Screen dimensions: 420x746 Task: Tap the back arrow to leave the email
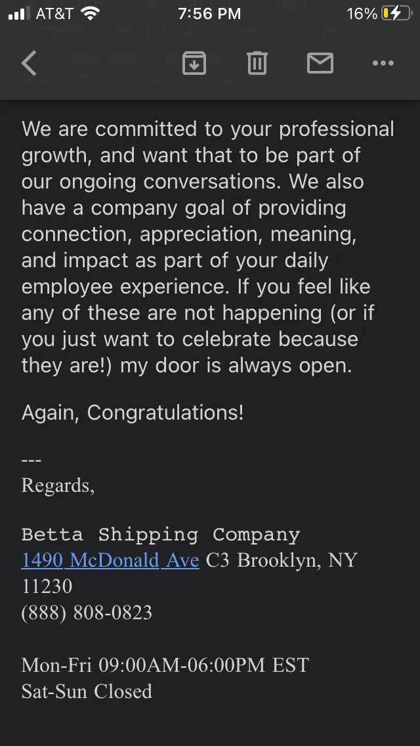(x=29, y=63)
